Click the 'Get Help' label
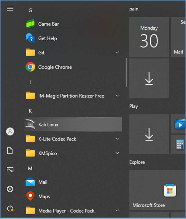186x219 pixels. click(47, 38)
